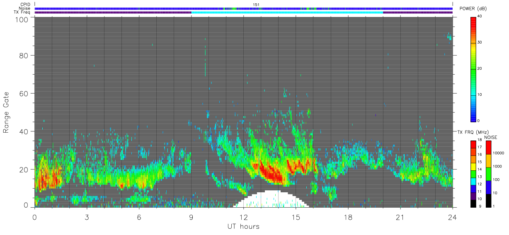
Task: Click the y-axis '40' range gate label
Action: 23,131
